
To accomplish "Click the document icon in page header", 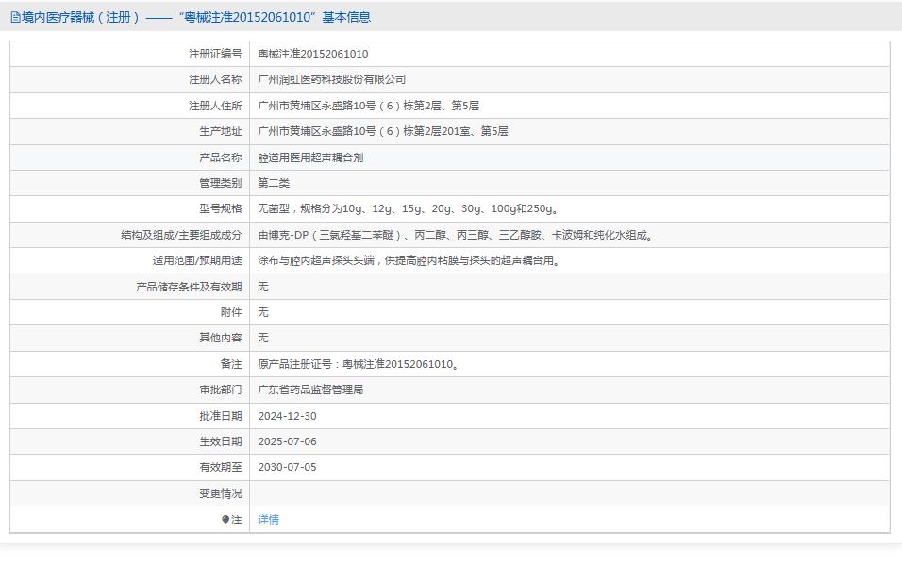I will click(x=15, y=17).
